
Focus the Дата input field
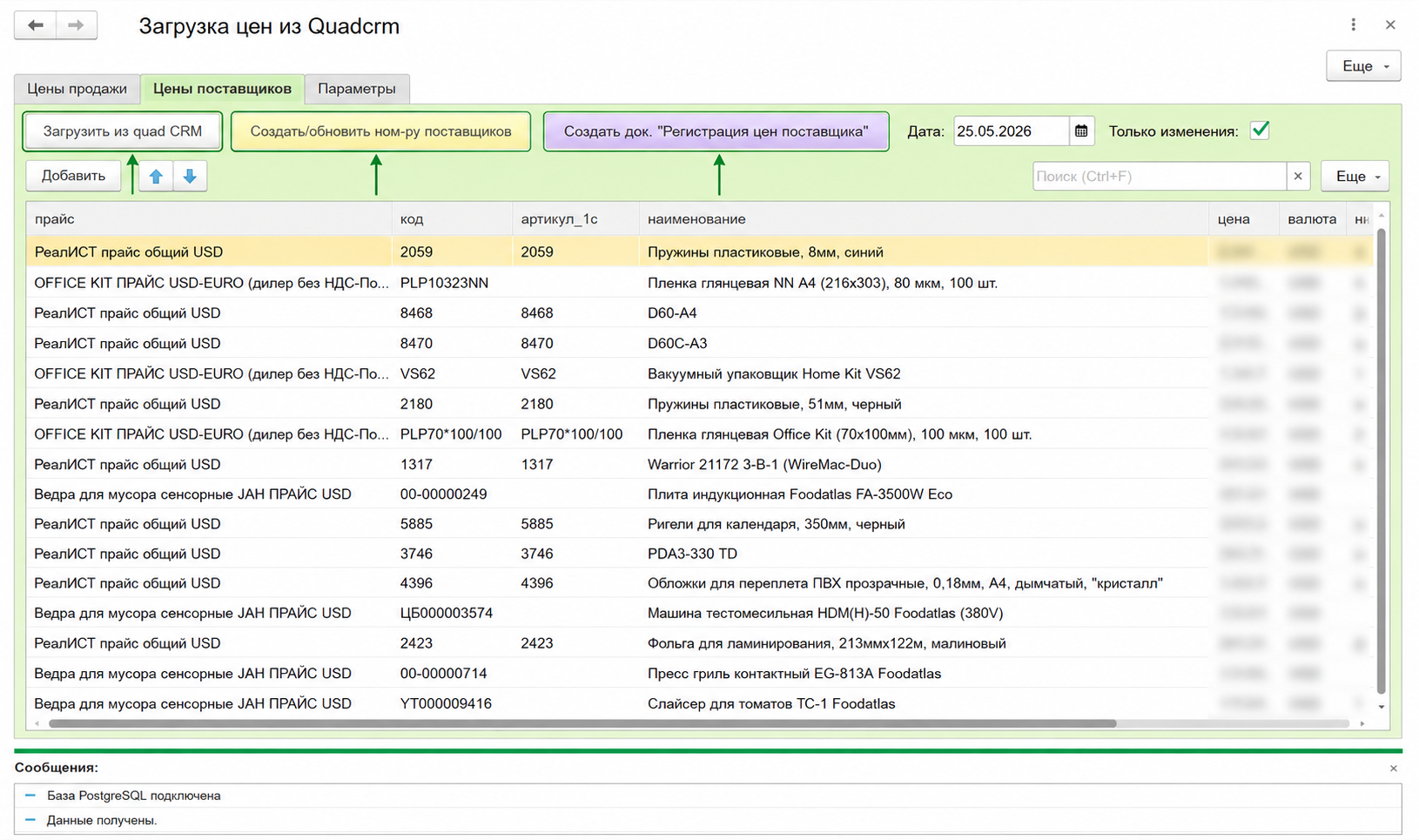point(1011,131)
